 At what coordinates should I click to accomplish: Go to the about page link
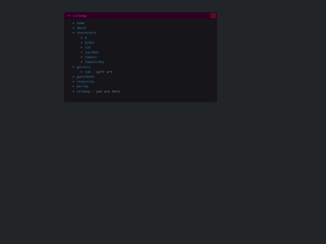pos(81,28)
